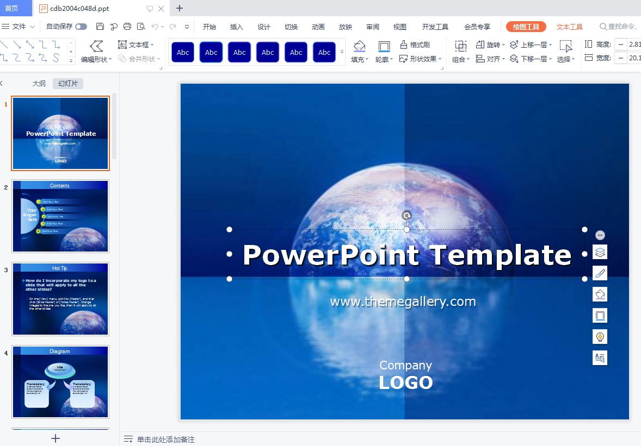Screen dimensions: 641x446
Task: Select the S-shaped curve line shape
Action: tap(56, 58)
